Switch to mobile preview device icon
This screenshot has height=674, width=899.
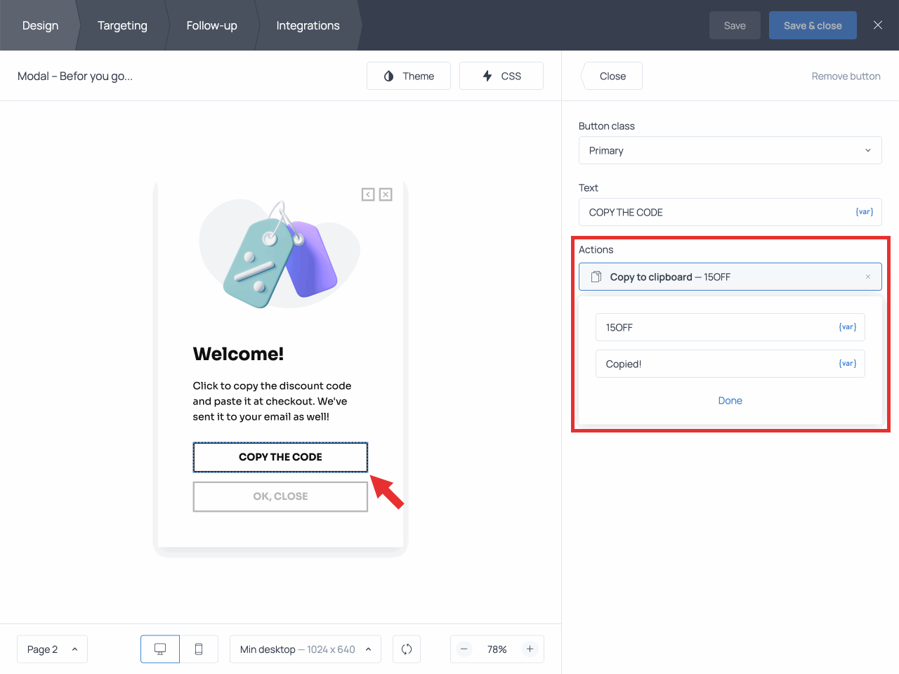[199, 649]
